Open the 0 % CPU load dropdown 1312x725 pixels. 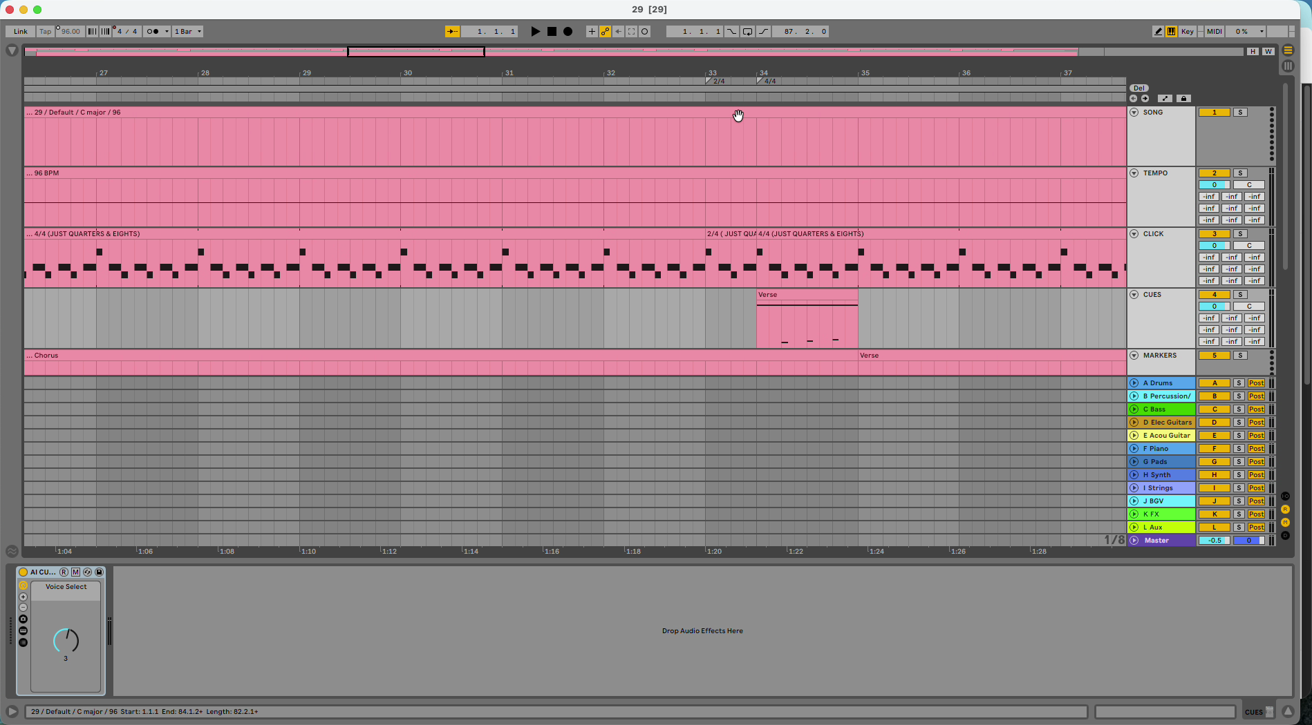[1246, 32]
